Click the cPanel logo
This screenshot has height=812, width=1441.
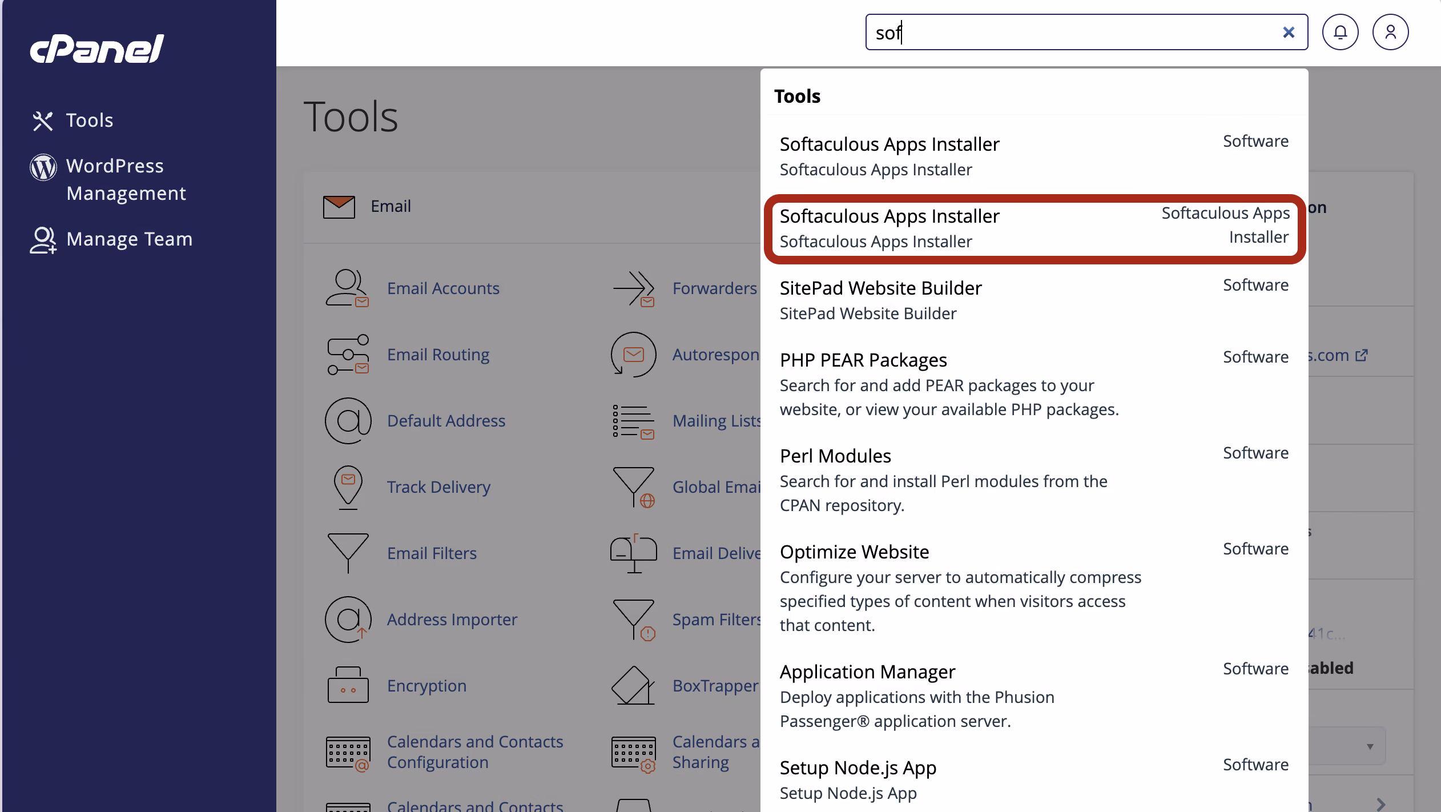point(97,49)
